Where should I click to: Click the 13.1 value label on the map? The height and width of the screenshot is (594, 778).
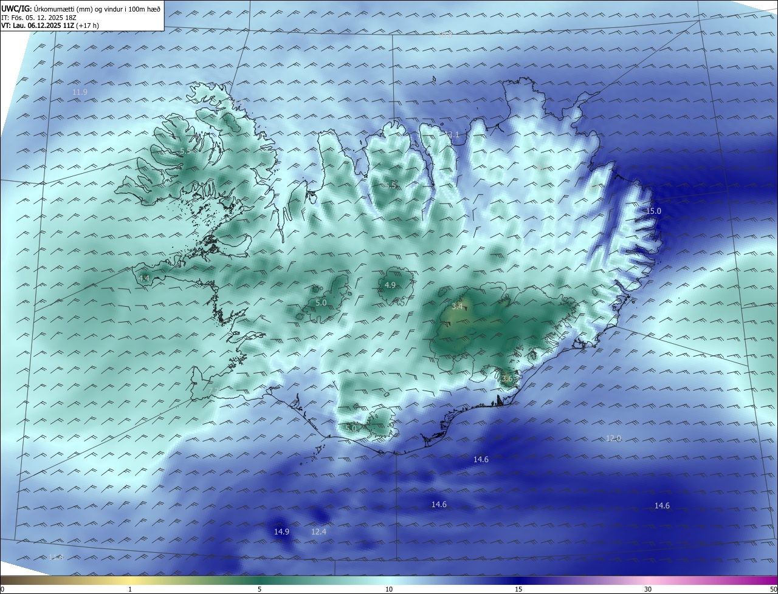(452, 134)
